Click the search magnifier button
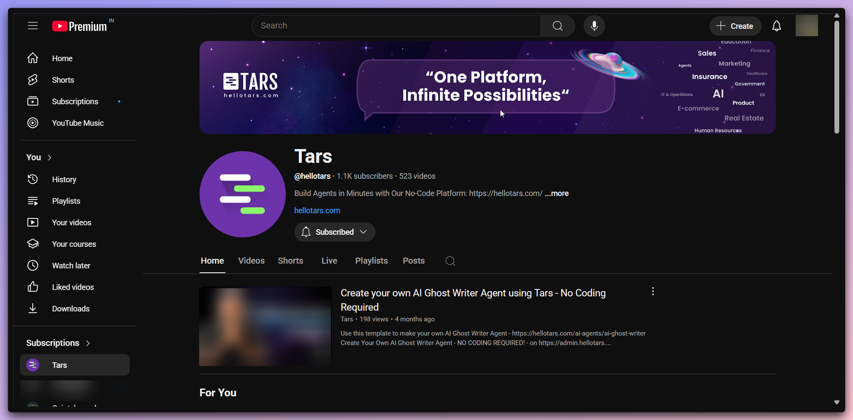Image resolution: width=853 pixels, height=420 pixels. (557, 26)
